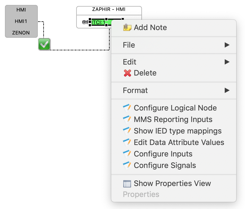Click the gray HMI1 ZENON block
This screenshot has height=209, width=245.
click(x=21, y=21)
